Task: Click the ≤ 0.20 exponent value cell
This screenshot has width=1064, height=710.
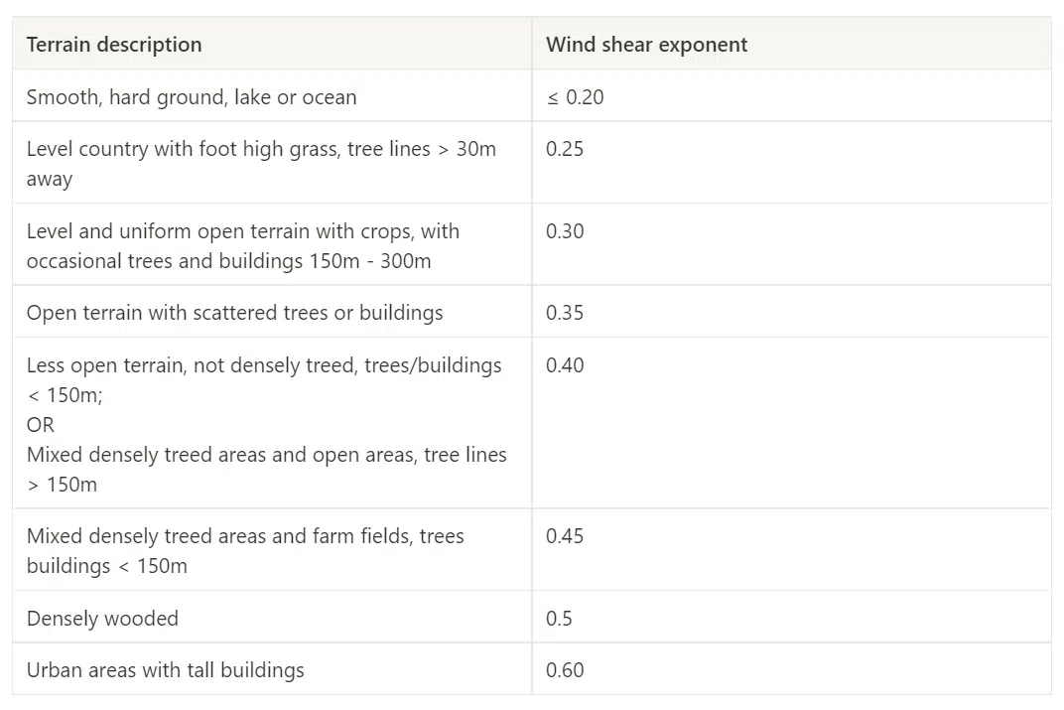Action: coord(566,97)
